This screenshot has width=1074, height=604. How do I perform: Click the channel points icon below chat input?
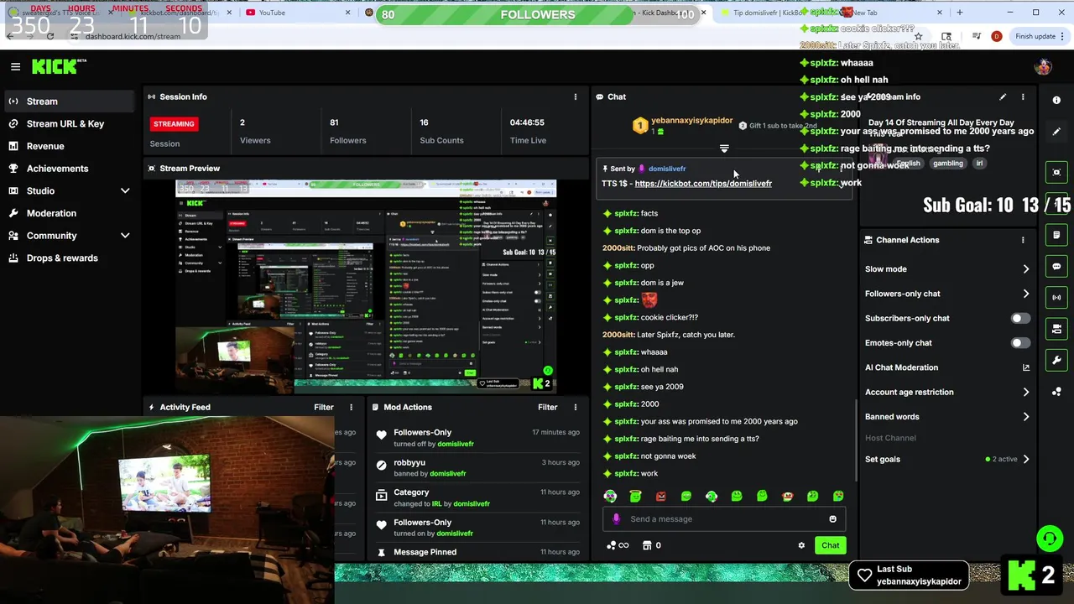point(618,545)
